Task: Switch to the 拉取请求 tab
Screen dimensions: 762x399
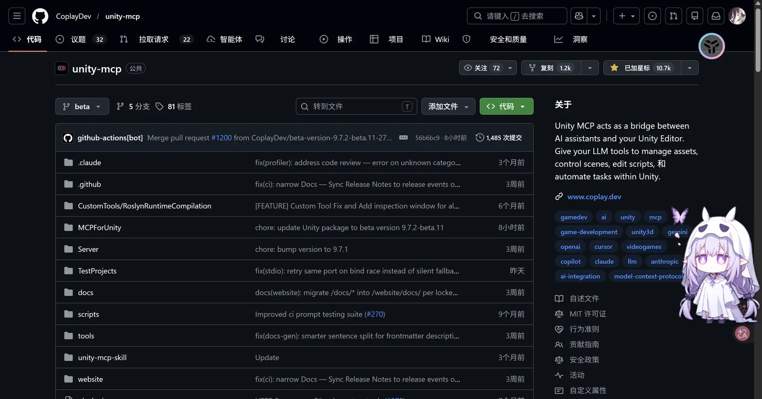Action: click(x=156, y=39)
